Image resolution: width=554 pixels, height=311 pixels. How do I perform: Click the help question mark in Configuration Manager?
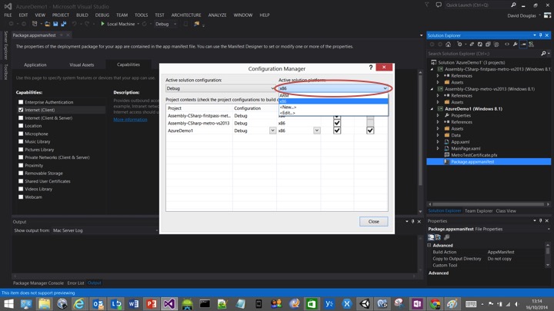tap(371, 67)
